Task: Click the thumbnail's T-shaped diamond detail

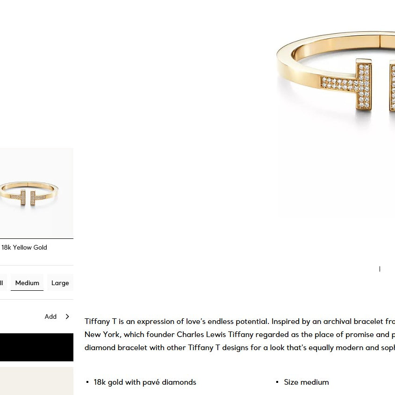Action: [x=28, y=198]
